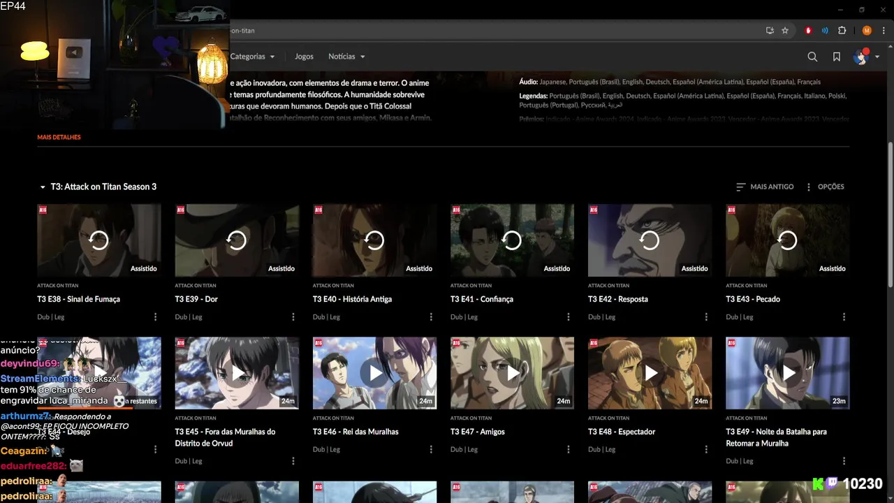
Task: Open episode title T3 E38 - Sinal de Fumaça
Action: [x=78, y=299]
